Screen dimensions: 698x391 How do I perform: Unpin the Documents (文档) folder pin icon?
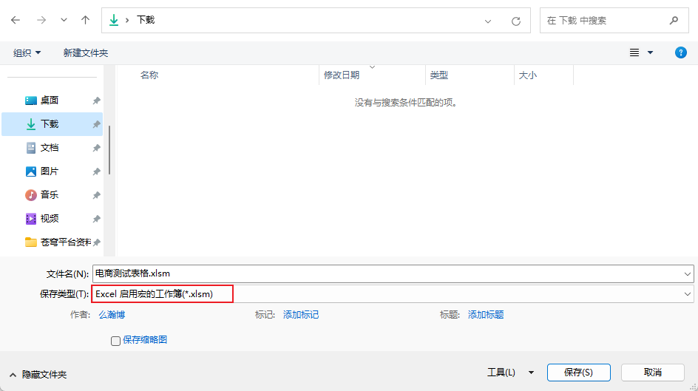coord(96,148)
